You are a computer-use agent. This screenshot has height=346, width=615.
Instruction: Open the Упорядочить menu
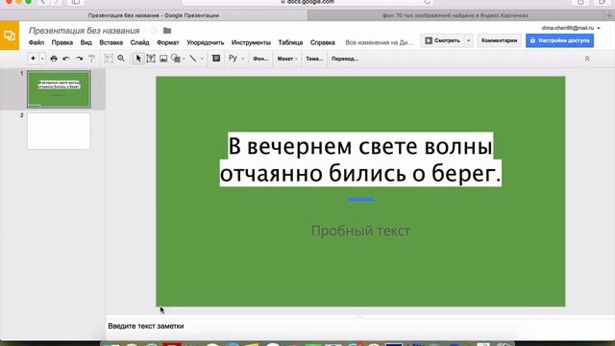pyautogui.click(x=205, y=42)
